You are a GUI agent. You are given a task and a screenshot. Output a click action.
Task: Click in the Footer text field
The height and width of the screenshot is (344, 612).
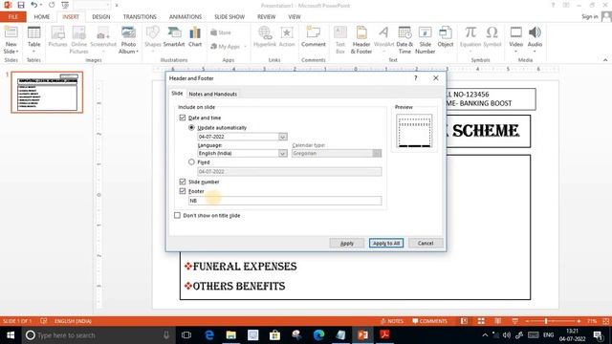(285, 201)
